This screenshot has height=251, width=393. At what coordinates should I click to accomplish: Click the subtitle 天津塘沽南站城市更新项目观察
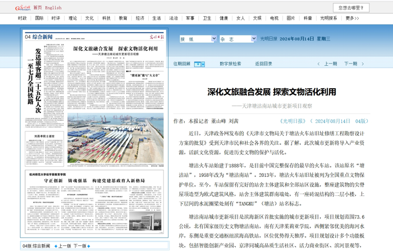pyautogui.click(x=272, y=106)
